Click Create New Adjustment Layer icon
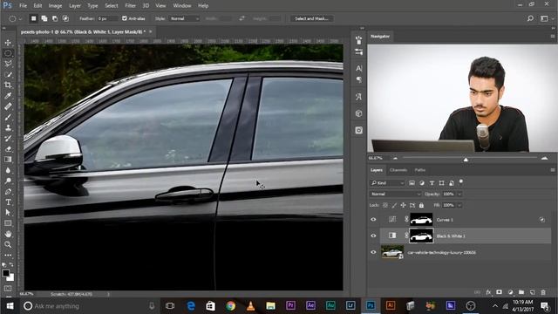Image resolution: width=558 pixels, height=314 pixels. (x=510, y=292)
